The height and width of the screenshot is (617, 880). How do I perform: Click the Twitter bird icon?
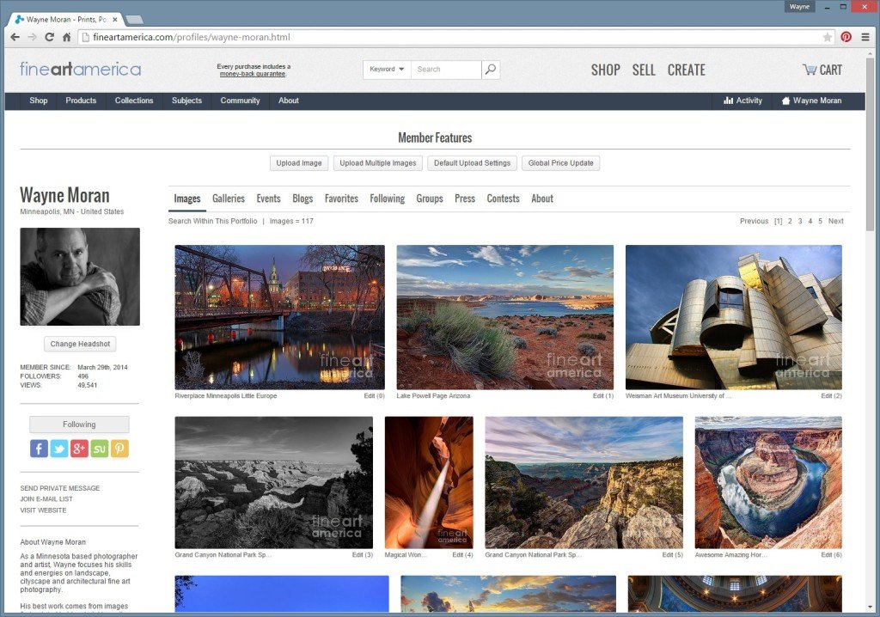pyautogui.click(x=58, y=448)
